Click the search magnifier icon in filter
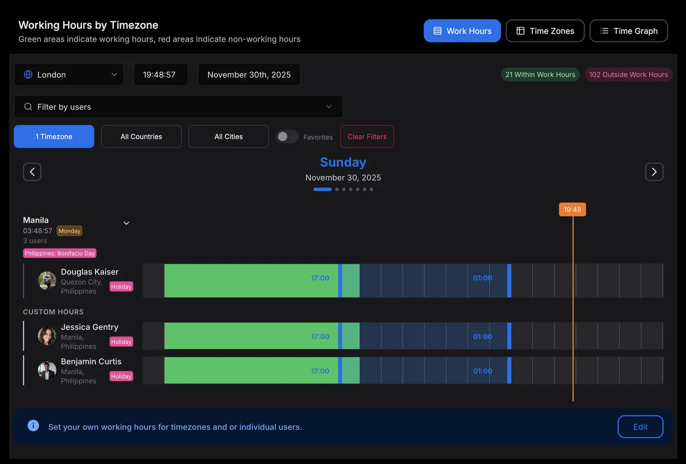686x464 pixels. click(x=28, y=107)
